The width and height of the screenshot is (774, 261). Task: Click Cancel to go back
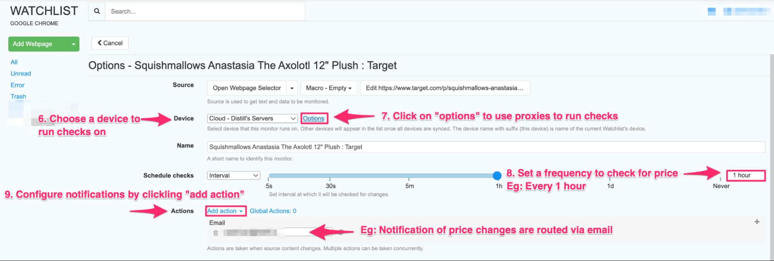110,43
